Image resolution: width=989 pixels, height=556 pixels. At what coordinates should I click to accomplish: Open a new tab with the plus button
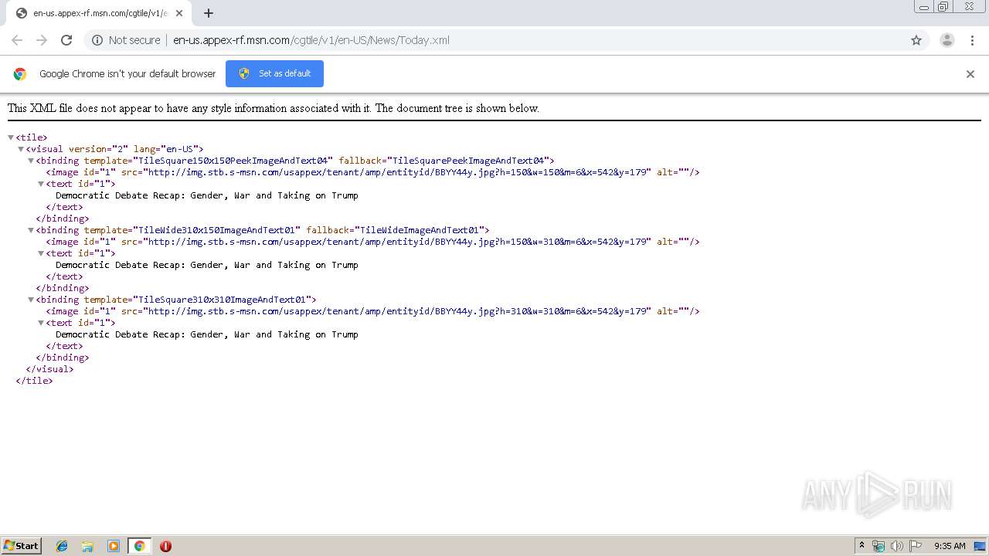click(209, 13)
